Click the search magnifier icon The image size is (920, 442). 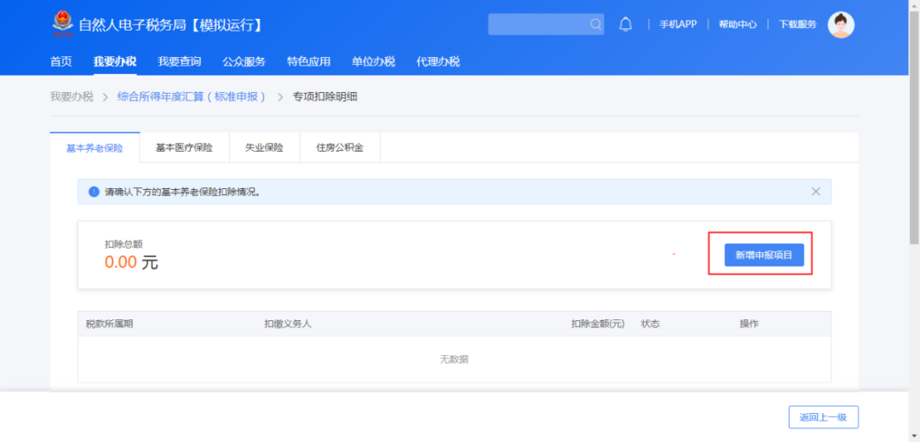595,24
